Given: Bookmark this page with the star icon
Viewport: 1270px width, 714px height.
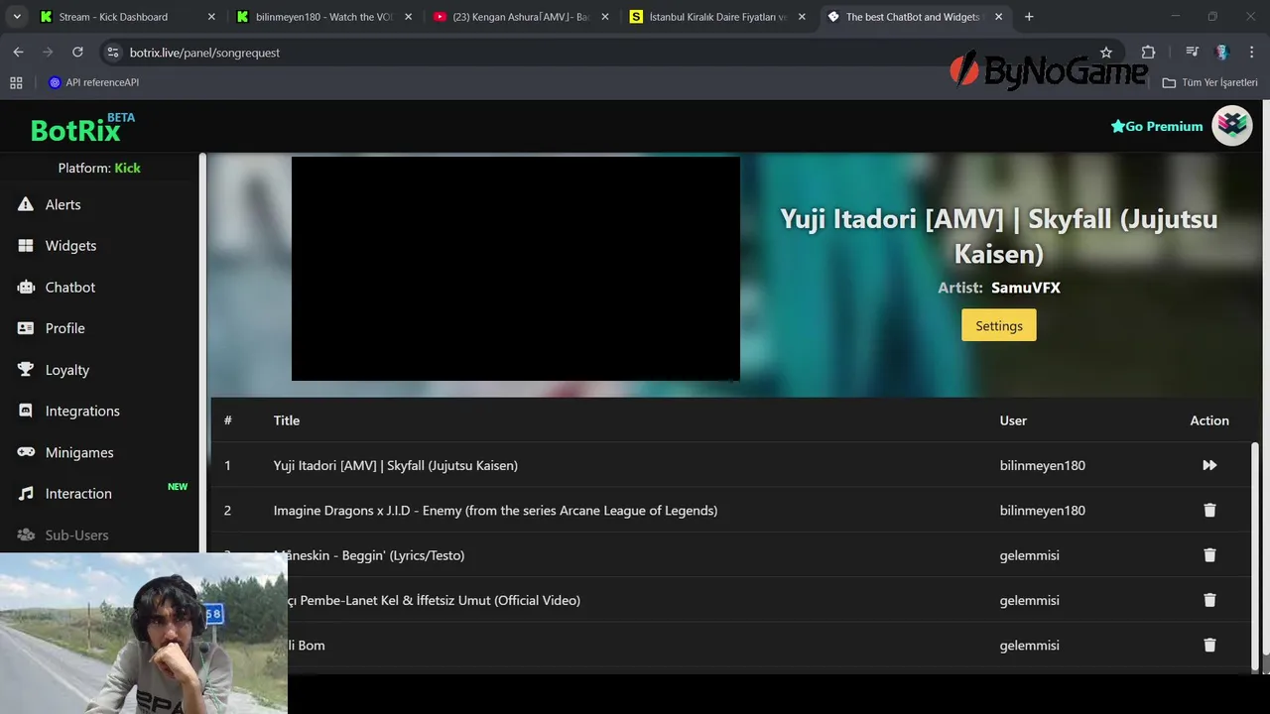Looking at the screenshot, I should [x=1106, y=53].
